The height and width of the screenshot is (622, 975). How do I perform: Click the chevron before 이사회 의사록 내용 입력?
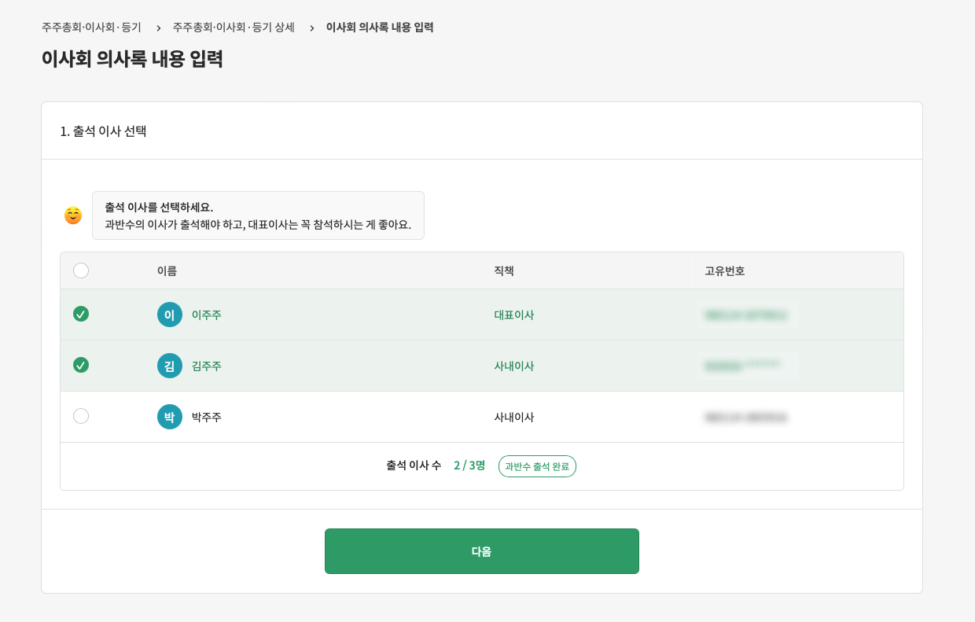pos(312,27)
